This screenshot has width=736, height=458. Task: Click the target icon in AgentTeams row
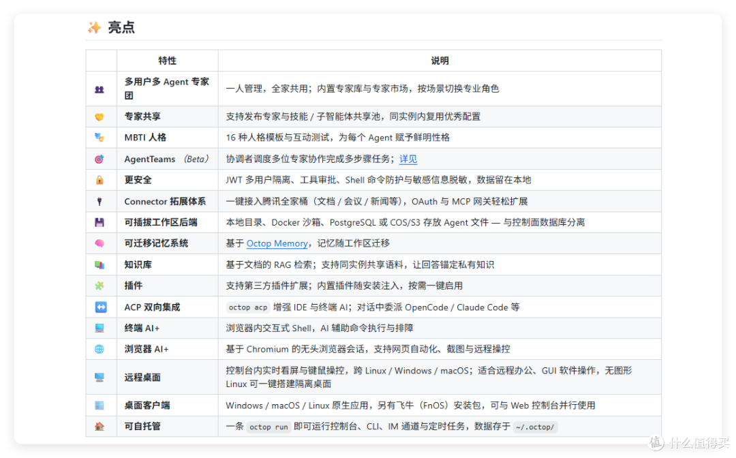pyautogui.click(x=99, y=159)
